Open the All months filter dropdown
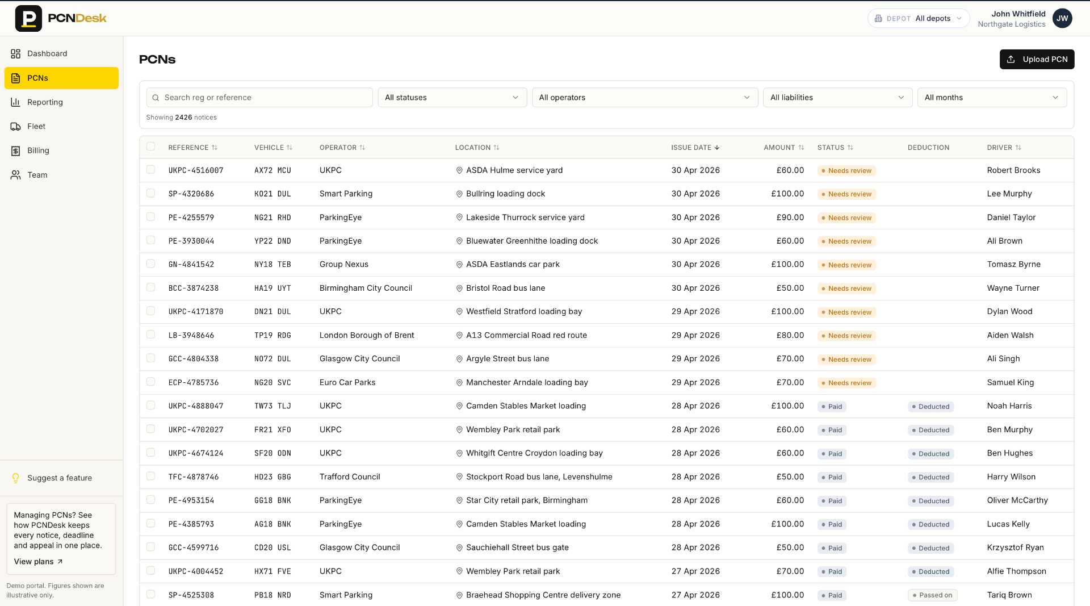The height and width of the screenshot is (606, 1090). 992,98
